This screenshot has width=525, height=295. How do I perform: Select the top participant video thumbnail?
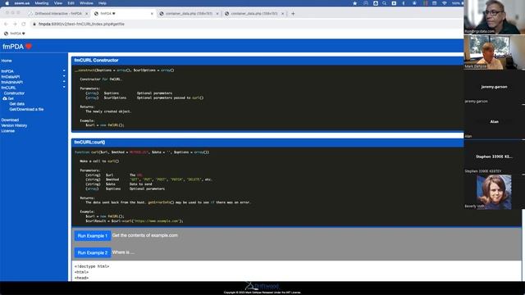pyautogui.click(x=494, y=17)
